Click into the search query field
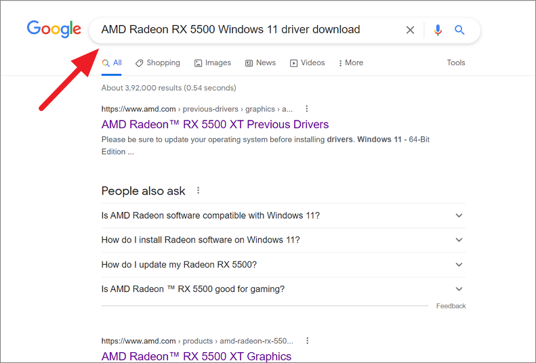536x363 pixels. pos(230,30)
